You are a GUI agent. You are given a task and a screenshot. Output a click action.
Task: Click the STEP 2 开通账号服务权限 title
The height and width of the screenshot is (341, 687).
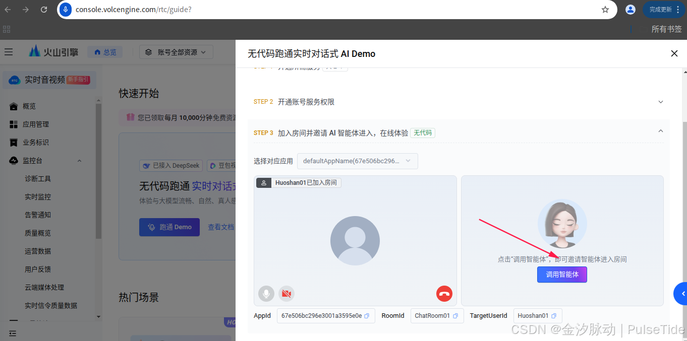(x=306, y=102)
